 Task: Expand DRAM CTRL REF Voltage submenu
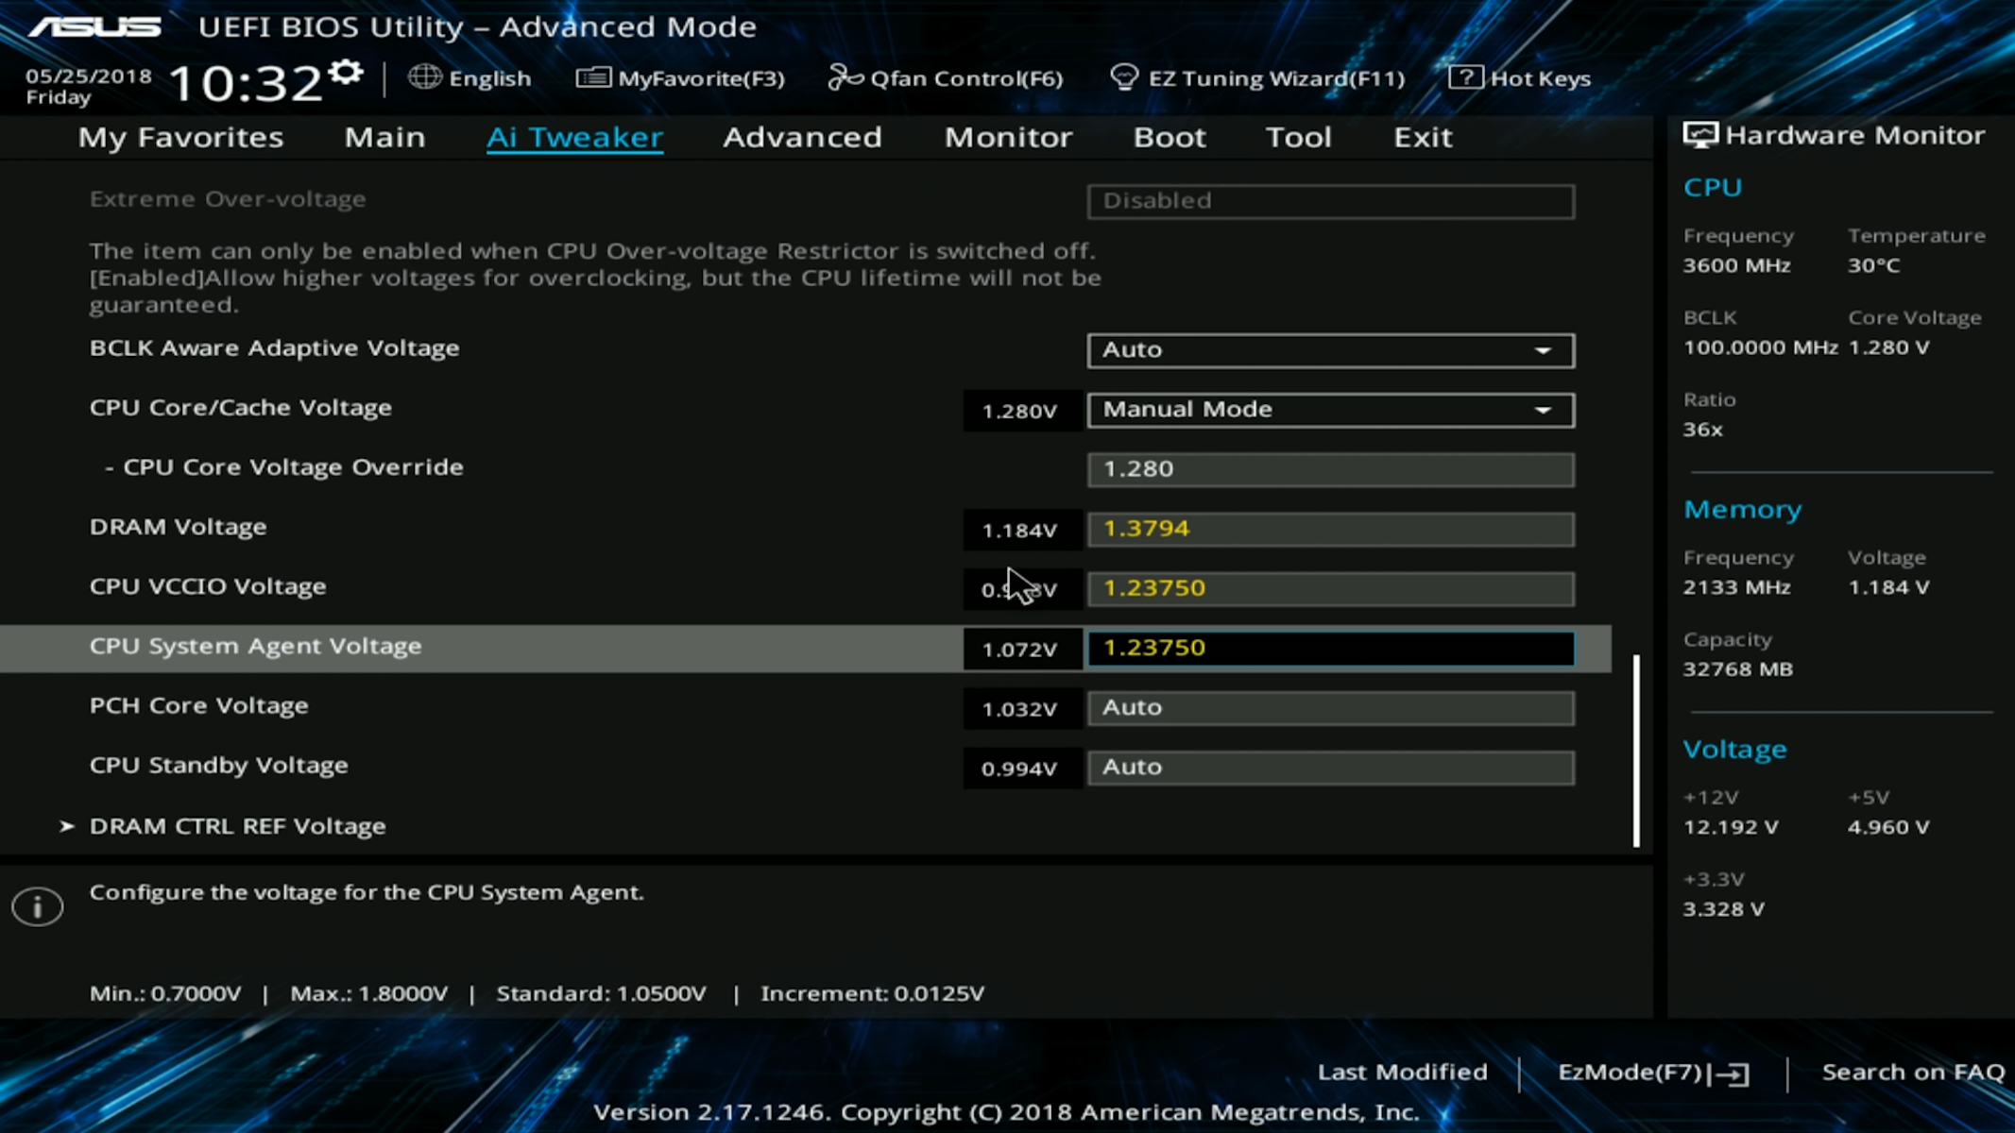pos(236,826)
